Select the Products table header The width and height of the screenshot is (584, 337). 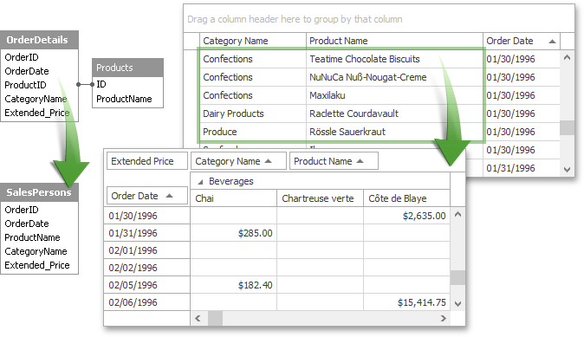pos(127,68)
